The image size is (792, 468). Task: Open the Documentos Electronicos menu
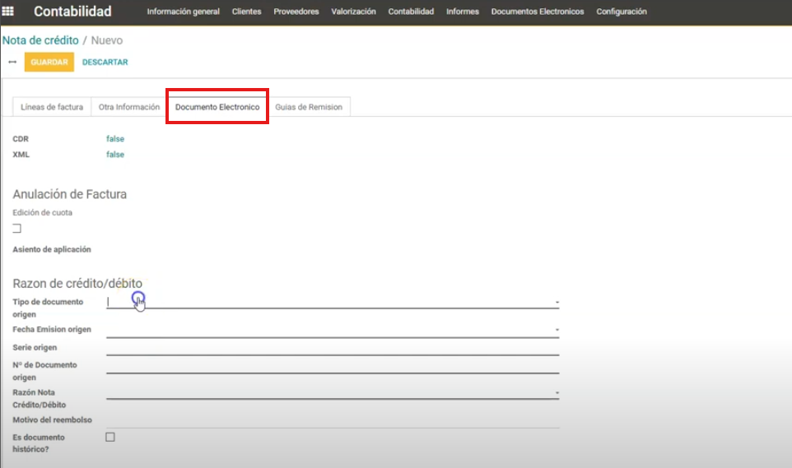click(538, 12)
